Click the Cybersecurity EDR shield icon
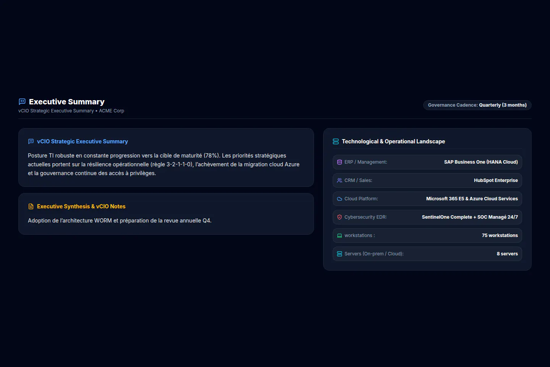This screenshot has height=367, width=550. tap(340, 217)
